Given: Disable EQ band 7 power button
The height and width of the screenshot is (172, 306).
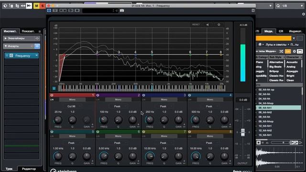Looking at the screenshot, I should tap(143, 132).
